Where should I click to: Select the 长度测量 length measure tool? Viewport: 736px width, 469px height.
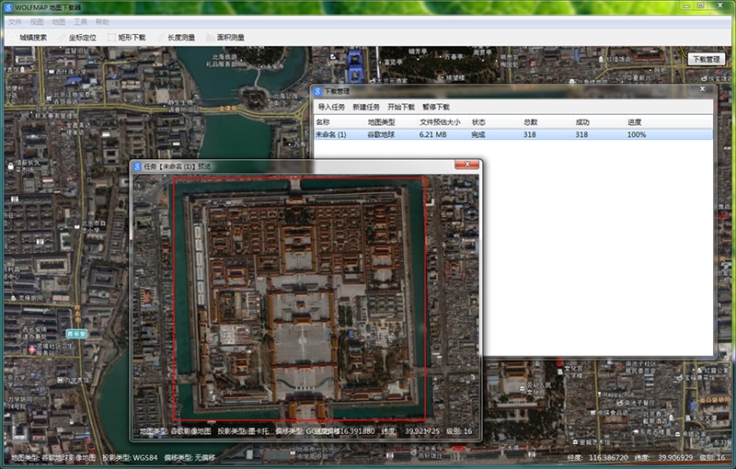pos(176,37)
